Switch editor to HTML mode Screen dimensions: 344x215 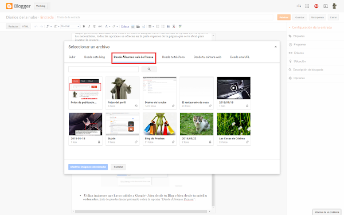pyautogui.click(x=25, y=26)
